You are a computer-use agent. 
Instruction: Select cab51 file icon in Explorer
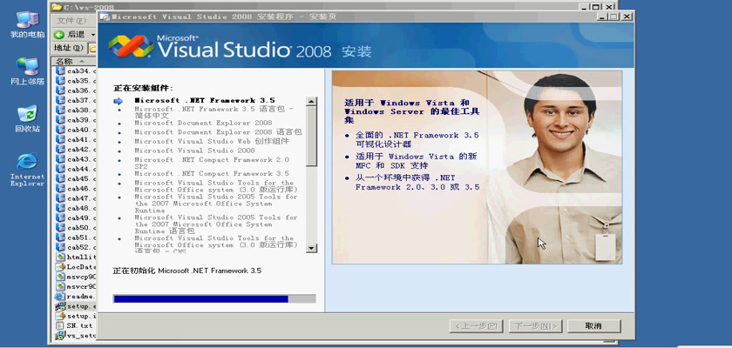[61, 238]
